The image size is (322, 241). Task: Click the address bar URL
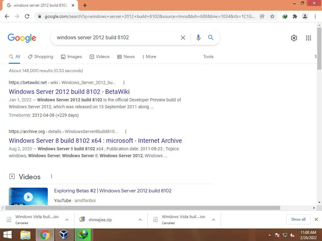[x=149, y=16]
